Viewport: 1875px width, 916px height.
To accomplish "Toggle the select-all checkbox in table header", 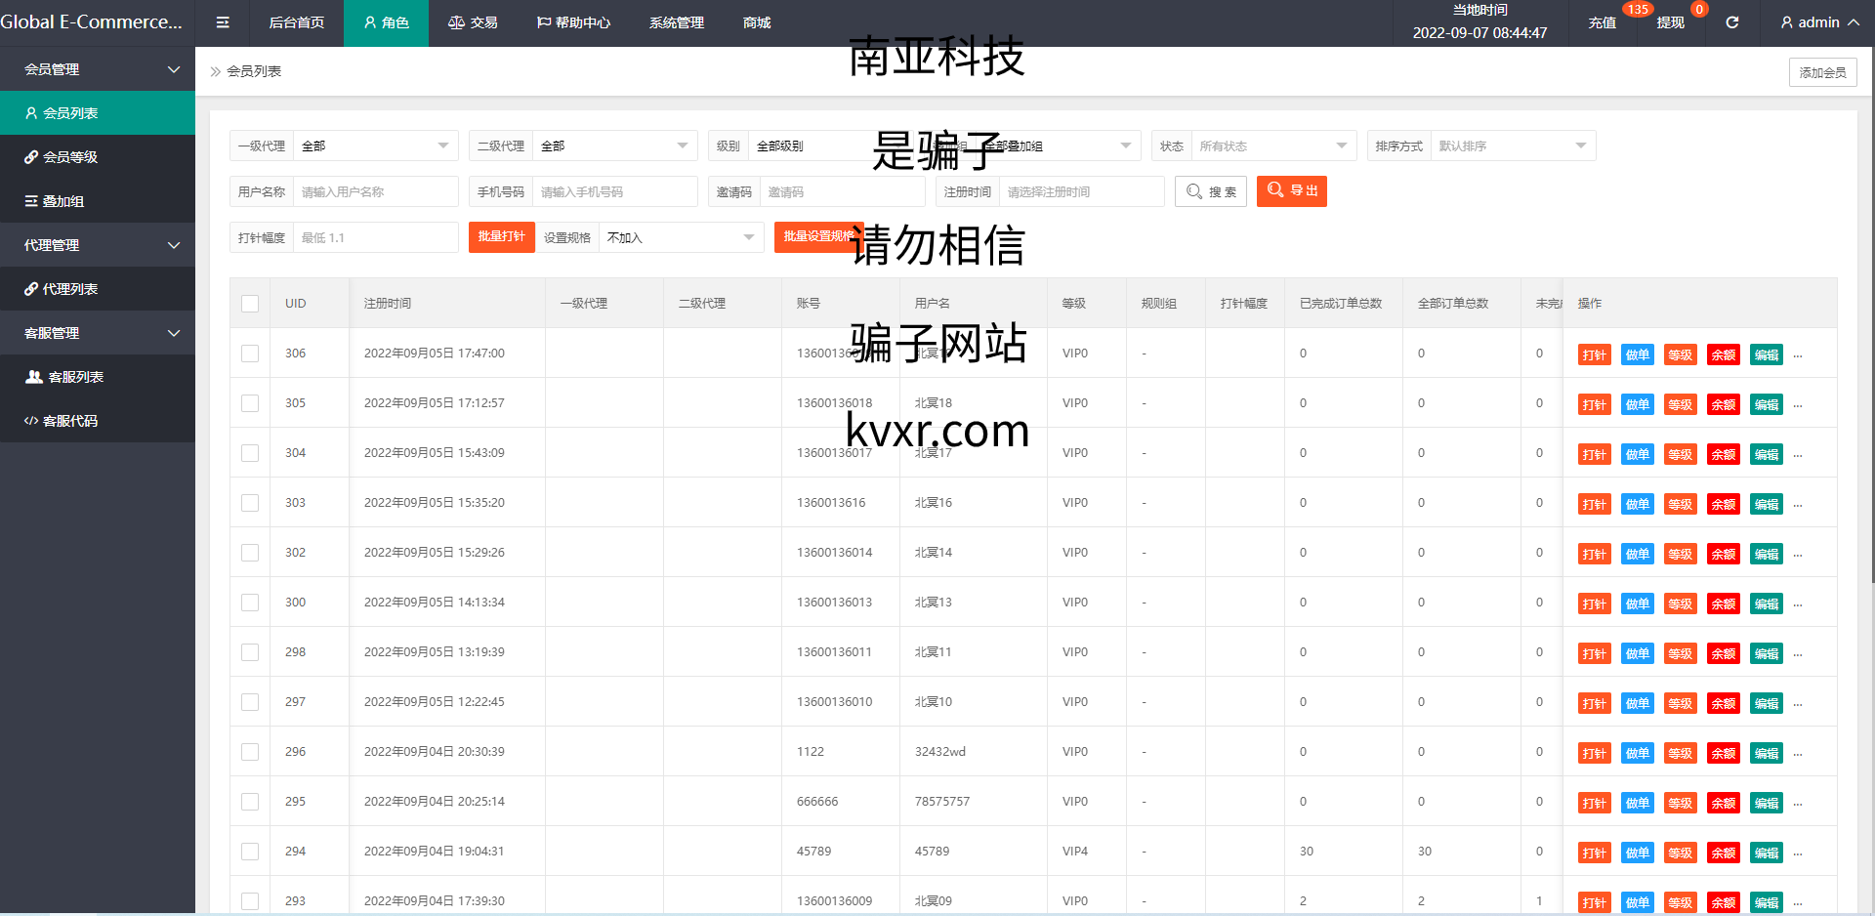I will (x=250, y=304).
